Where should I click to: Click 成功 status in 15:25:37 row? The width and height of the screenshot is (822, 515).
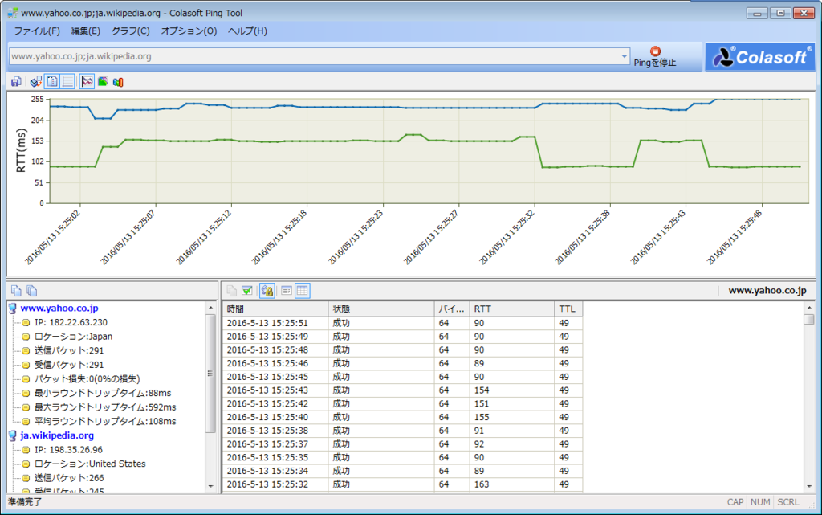(340, 444)
